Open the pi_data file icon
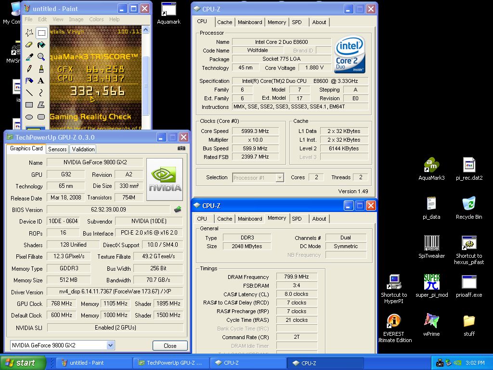This screenshot has height=370, width=493. [431, 208]
